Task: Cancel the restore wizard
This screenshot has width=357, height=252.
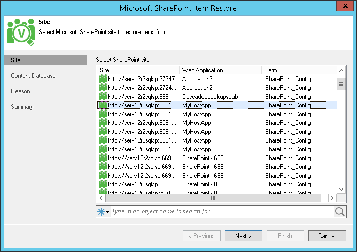Action: (327, 236)
